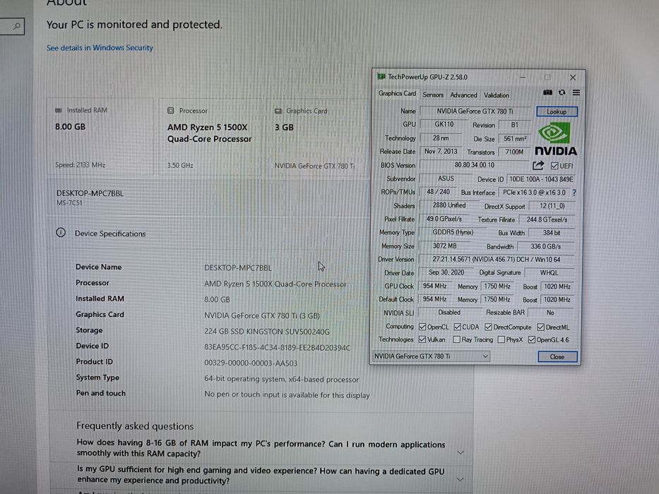Viewport: 659px width, 494px height.
Task: Close the GPU-Z window with X
Action: 573,78
